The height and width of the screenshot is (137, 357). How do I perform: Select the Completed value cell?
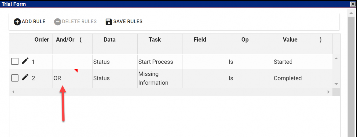pyautogui.click(x=295, y=78)
